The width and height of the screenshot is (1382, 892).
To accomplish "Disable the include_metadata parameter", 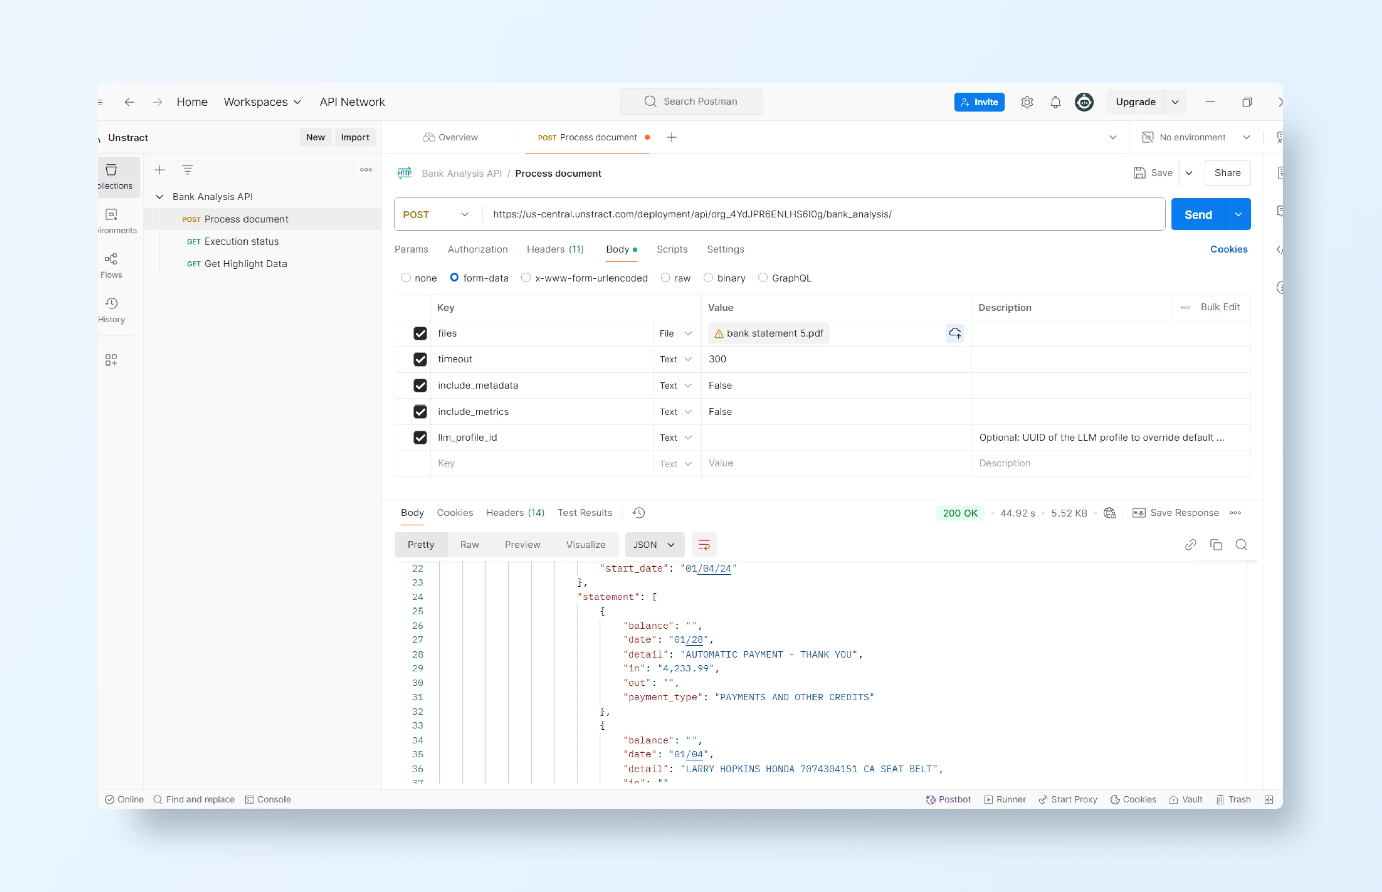I will [420, 385].
